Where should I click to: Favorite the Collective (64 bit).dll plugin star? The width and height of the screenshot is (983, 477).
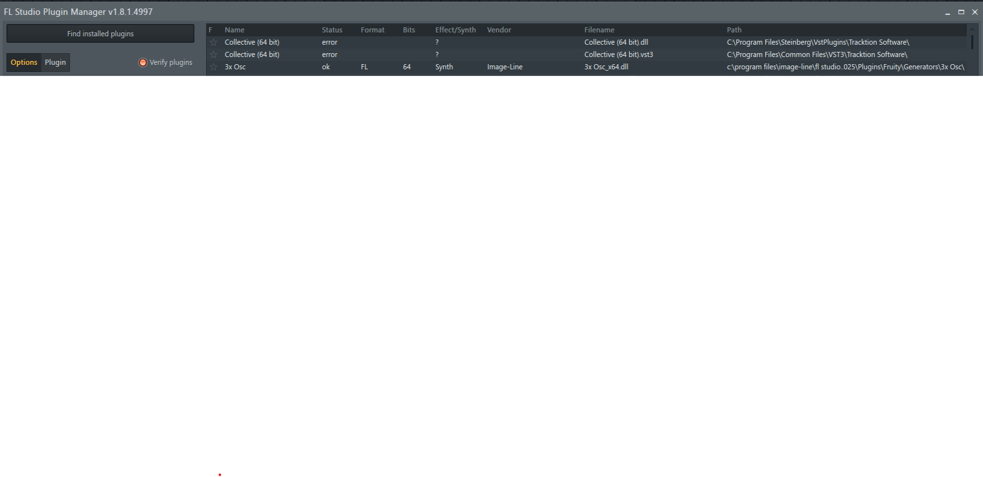pos(213,42)
